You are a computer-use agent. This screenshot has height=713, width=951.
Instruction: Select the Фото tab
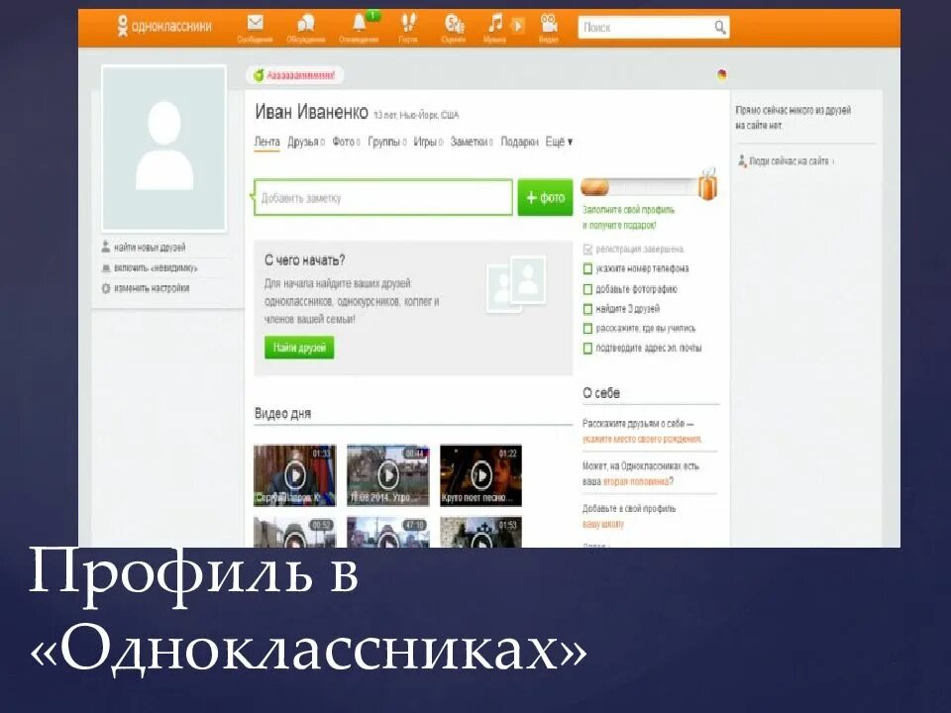(344, 142)
